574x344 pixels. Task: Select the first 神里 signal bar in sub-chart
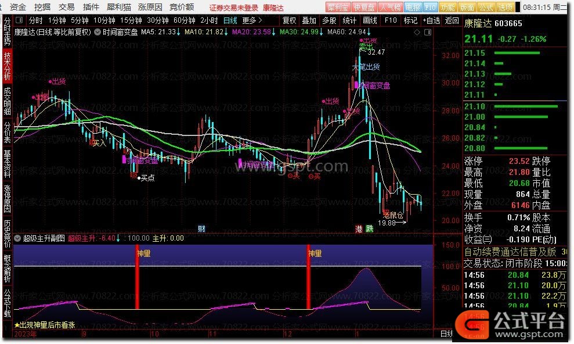(x=138, y=277)
